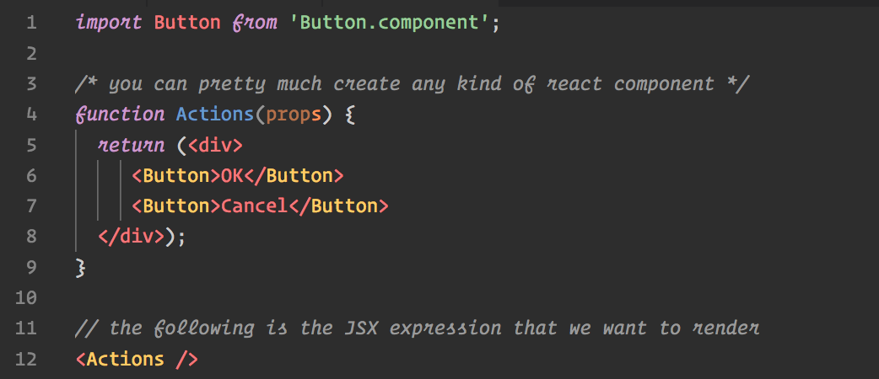Click the Cancel text inside Button
879x379 pixels.
point(255,206)
